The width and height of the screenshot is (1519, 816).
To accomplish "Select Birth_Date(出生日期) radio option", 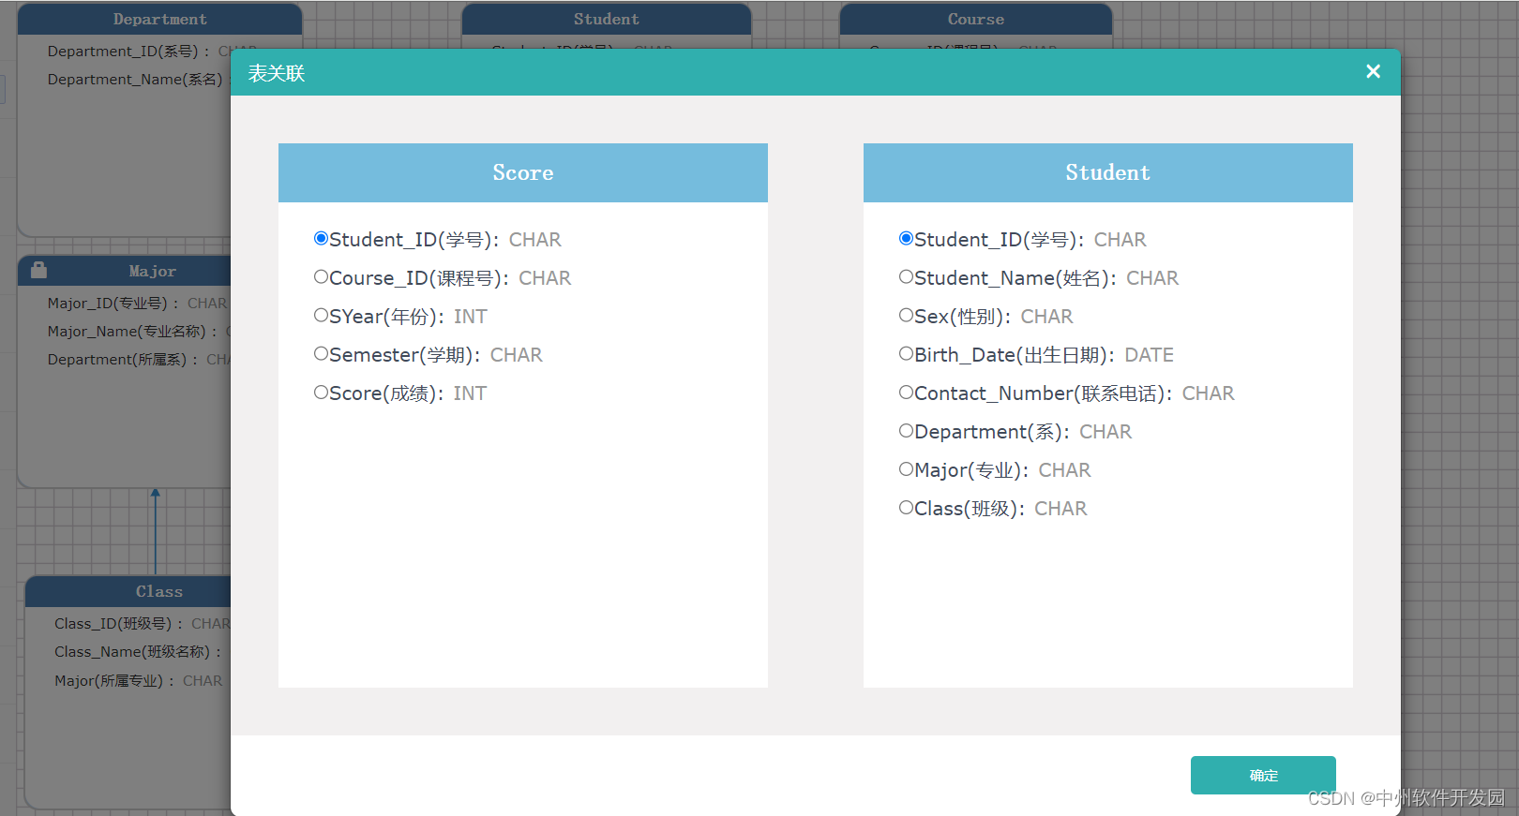I will tap(906, 353).
